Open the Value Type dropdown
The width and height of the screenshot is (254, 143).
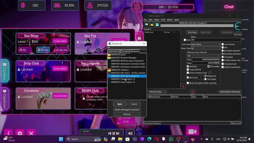206,48
